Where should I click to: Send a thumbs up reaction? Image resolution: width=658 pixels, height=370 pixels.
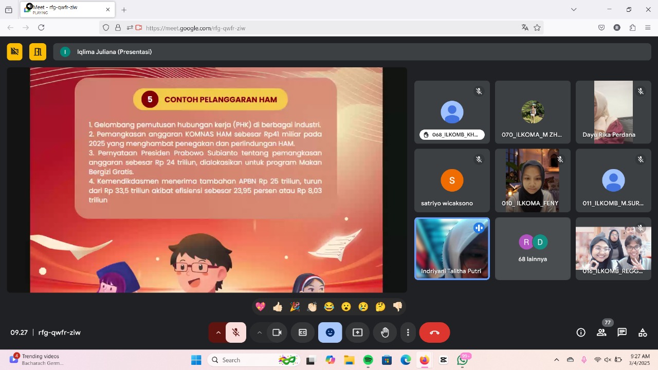pos(278,307)
